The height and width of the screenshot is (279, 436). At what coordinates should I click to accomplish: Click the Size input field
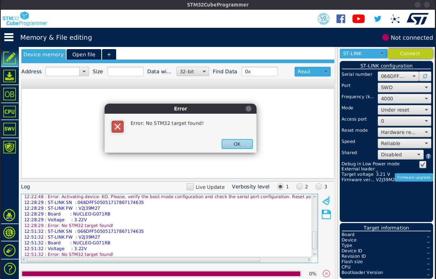(x=126, y=71)
